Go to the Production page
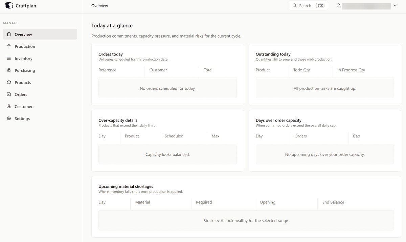Viewport: 406px width, 242px height. [25, 46]
